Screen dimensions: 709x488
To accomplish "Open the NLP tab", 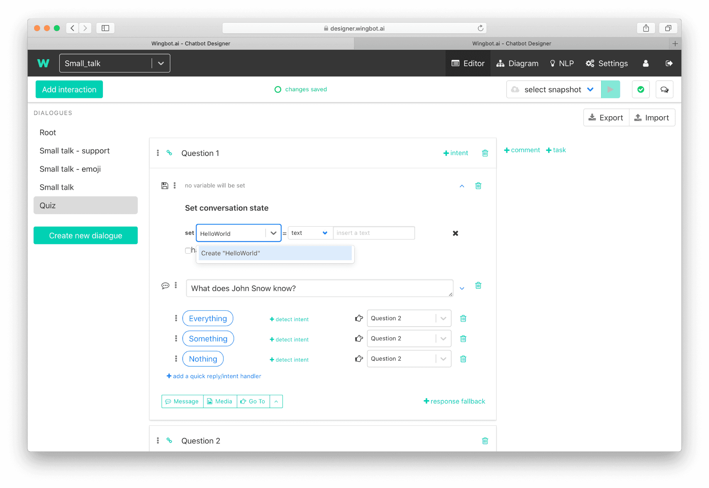I will 562,63.
